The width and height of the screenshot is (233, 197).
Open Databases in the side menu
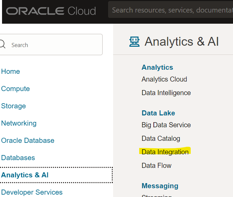click(18, 158)
